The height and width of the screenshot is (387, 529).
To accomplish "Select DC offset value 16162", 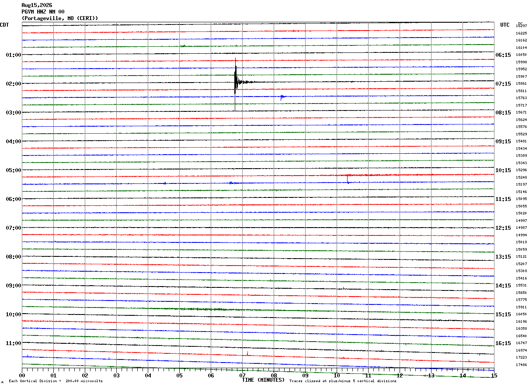I will point(521,40).
